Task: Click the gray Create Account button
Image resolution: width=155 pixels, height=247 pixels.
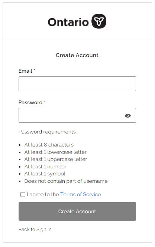Action: 77,211
